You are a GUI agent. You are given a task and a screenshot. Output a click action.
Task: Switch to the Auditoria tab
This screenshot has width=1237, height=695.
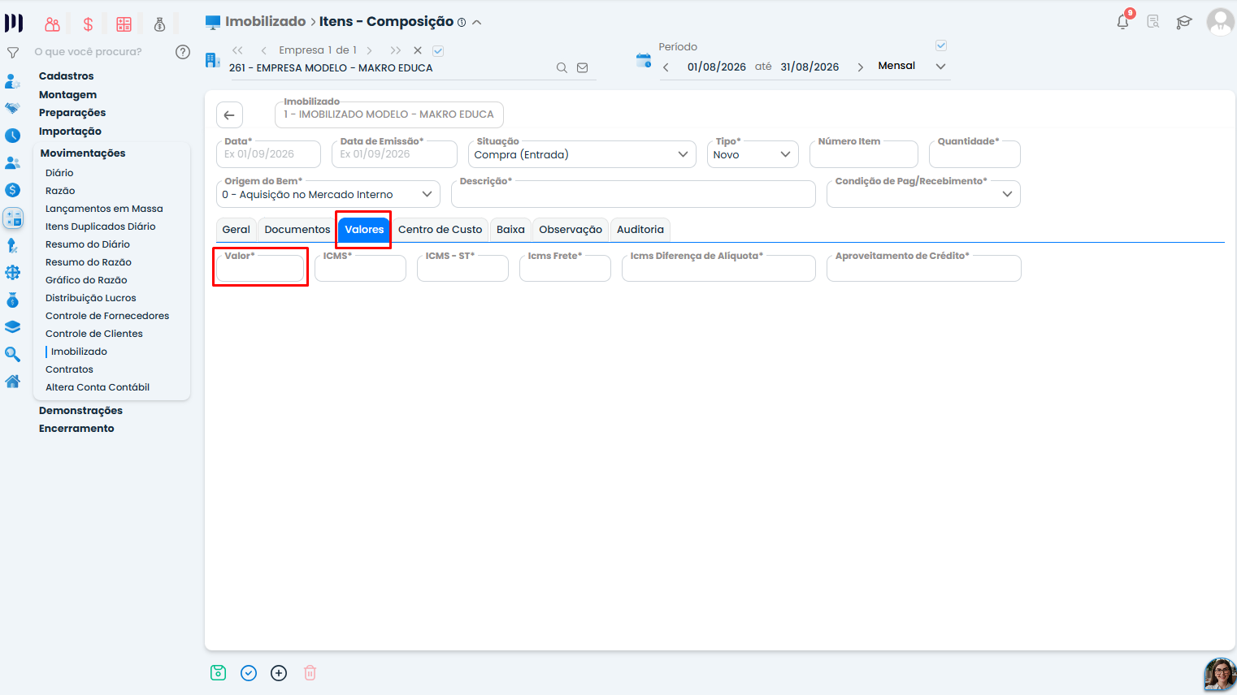[x=640, y=230]
